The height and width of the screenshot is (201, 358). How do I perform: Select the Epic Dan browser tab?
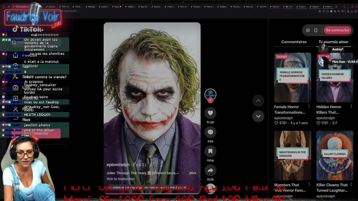coord(143,7)
